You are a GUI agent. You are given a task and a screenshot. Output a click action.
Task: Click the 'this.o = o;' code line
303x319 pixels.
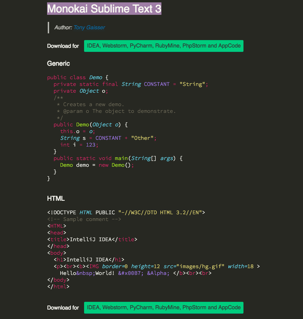(x=77, y=131)
